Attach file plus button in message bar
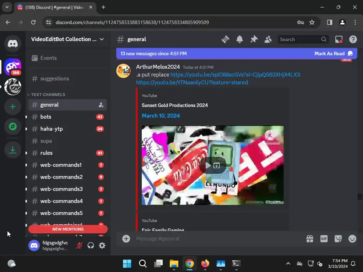This screenshot has width=363, height=272. [126, 239]
